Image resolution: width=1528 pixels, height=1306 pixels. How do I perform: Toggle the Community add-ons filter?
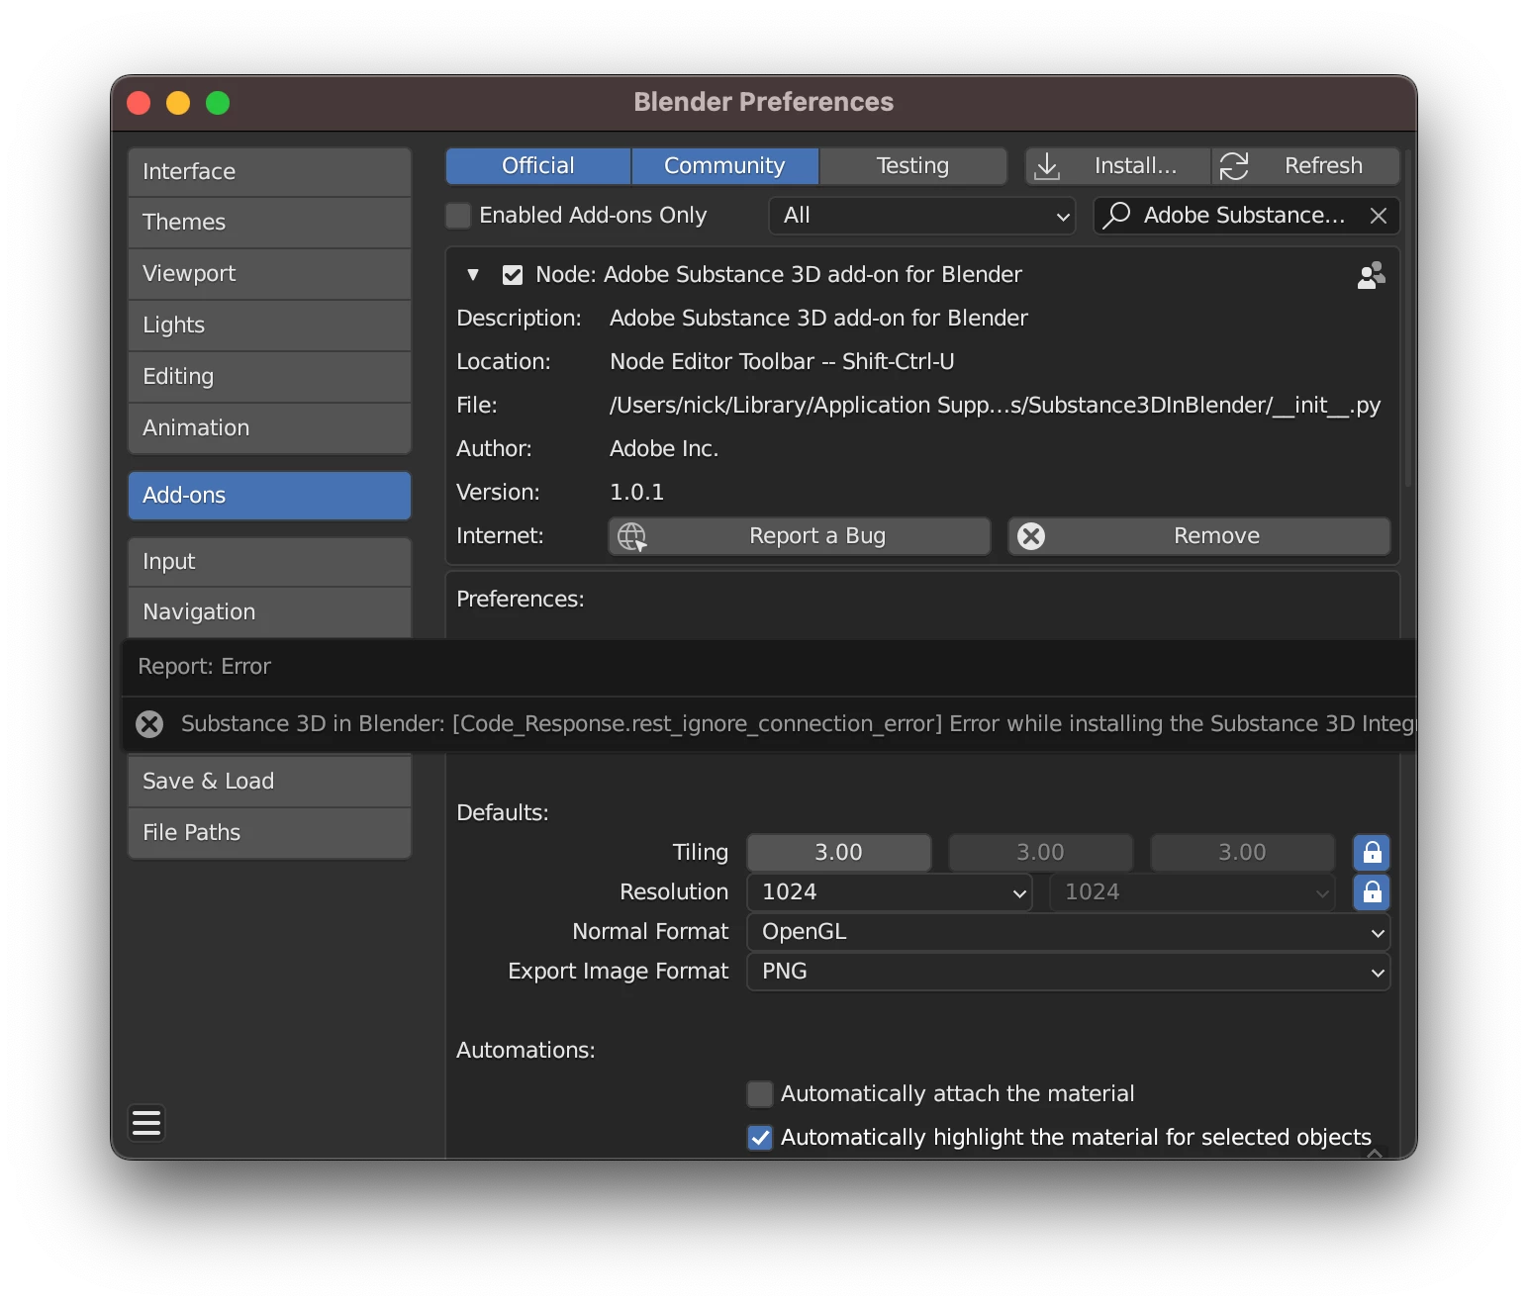724,166
